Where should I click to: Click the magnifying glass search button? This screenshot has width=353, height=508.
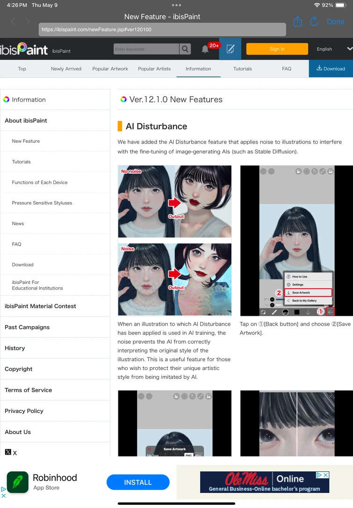[x=185, y=49]
